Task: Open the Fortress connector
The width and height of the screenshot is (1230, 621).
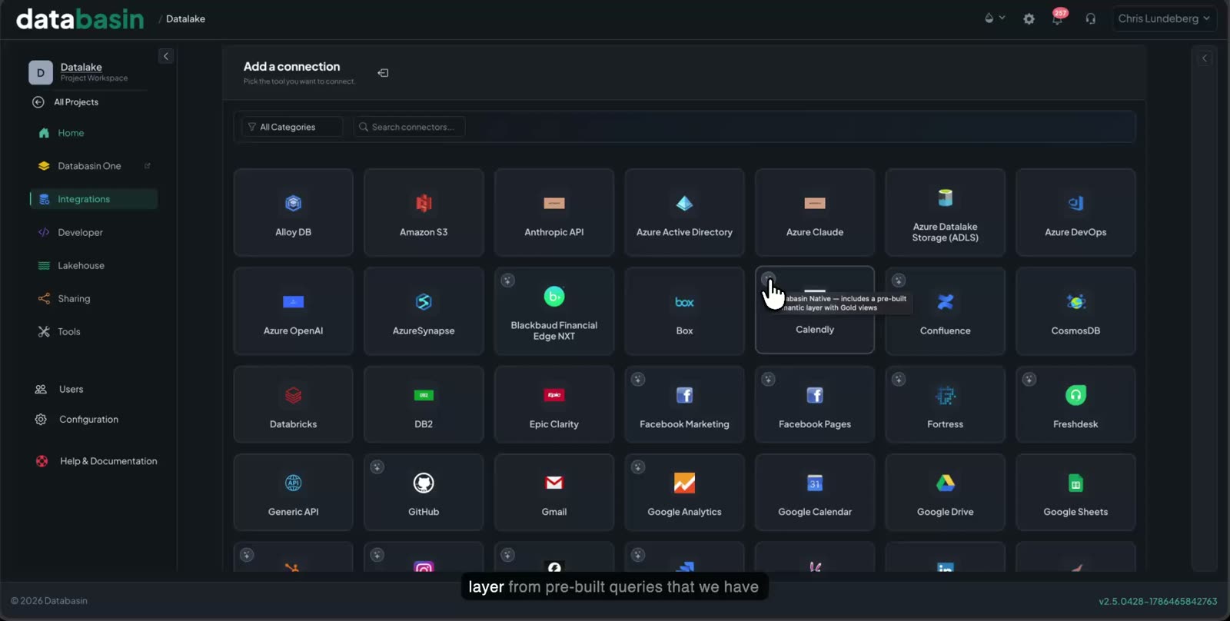Action: [946, 404]
